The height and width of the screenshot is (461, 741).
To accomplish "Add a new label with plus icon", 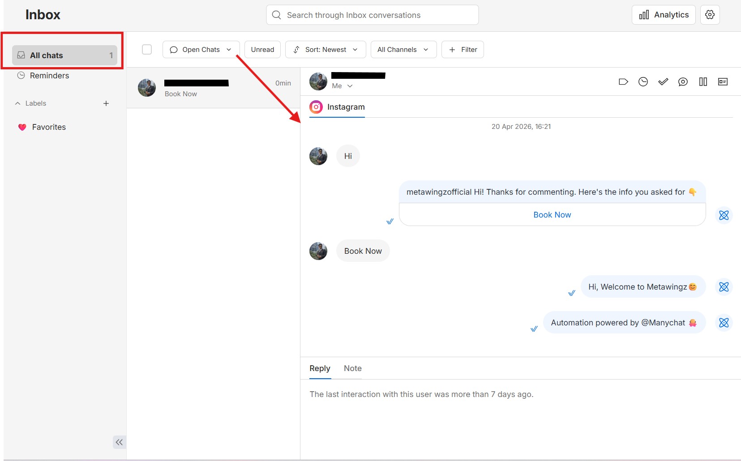I will [x=106, y=103].
